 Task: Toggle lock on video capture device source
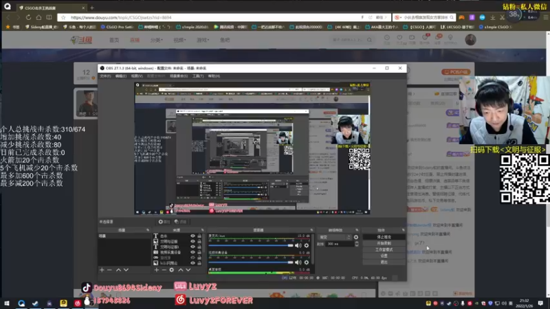point(199,252)
